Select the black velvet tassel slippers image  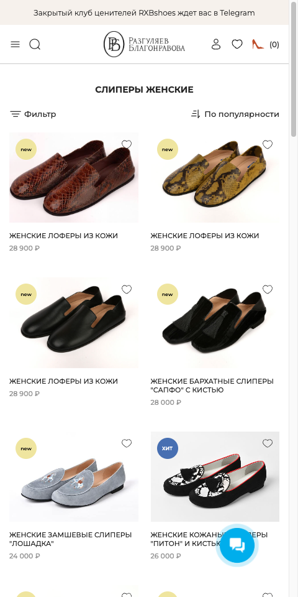click(215, 323)
